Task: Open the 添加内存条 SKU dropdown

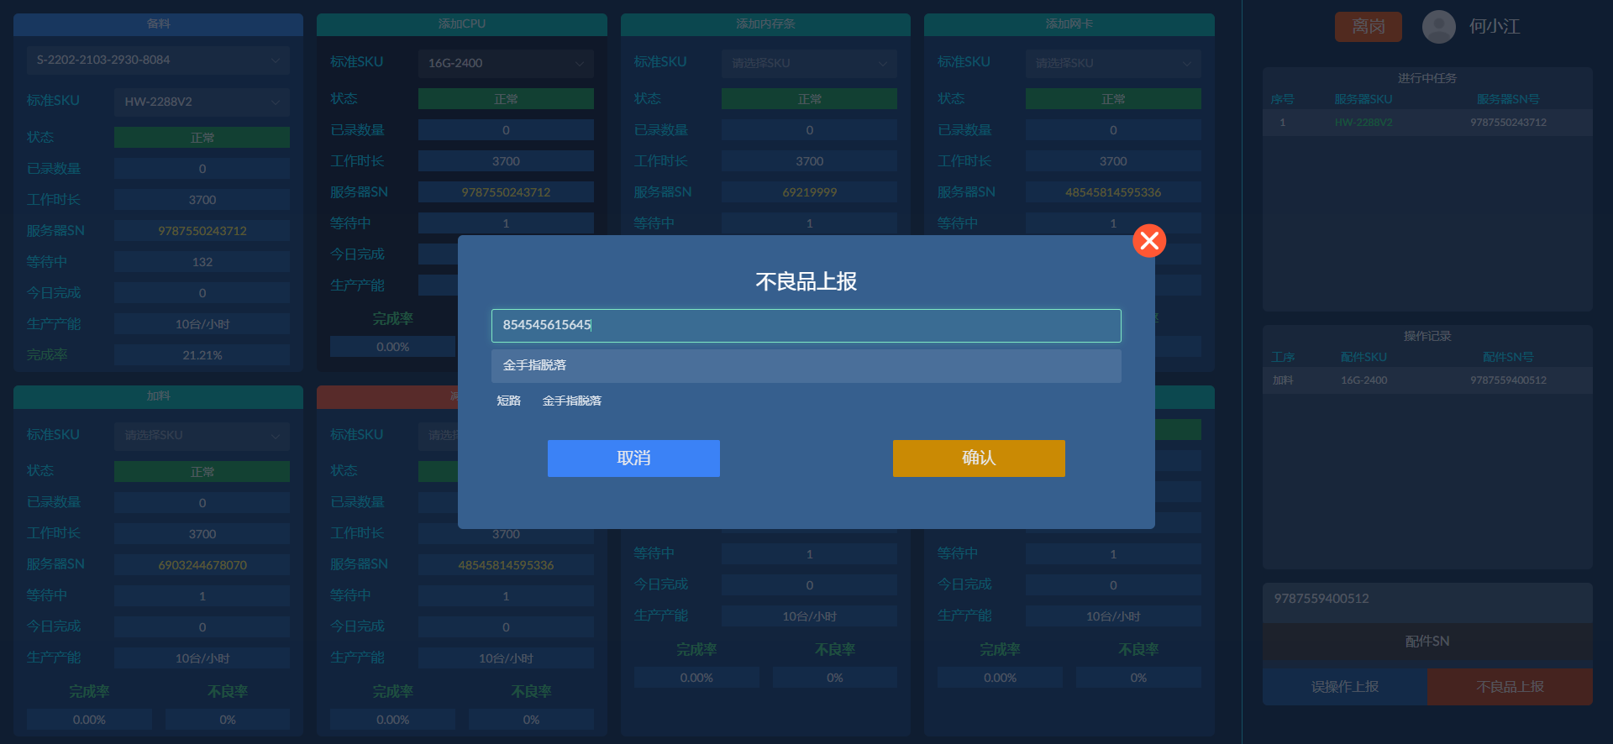Action: coord(809,64)
